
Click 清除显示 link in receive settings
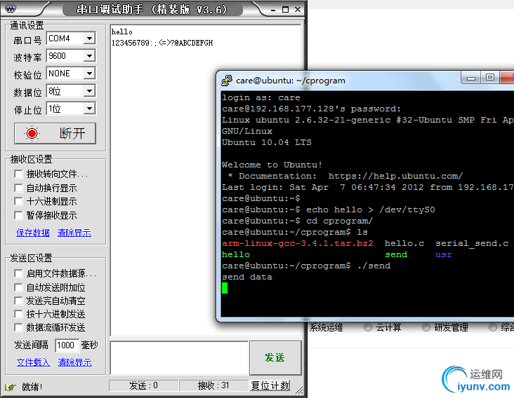tap(74, 233)
